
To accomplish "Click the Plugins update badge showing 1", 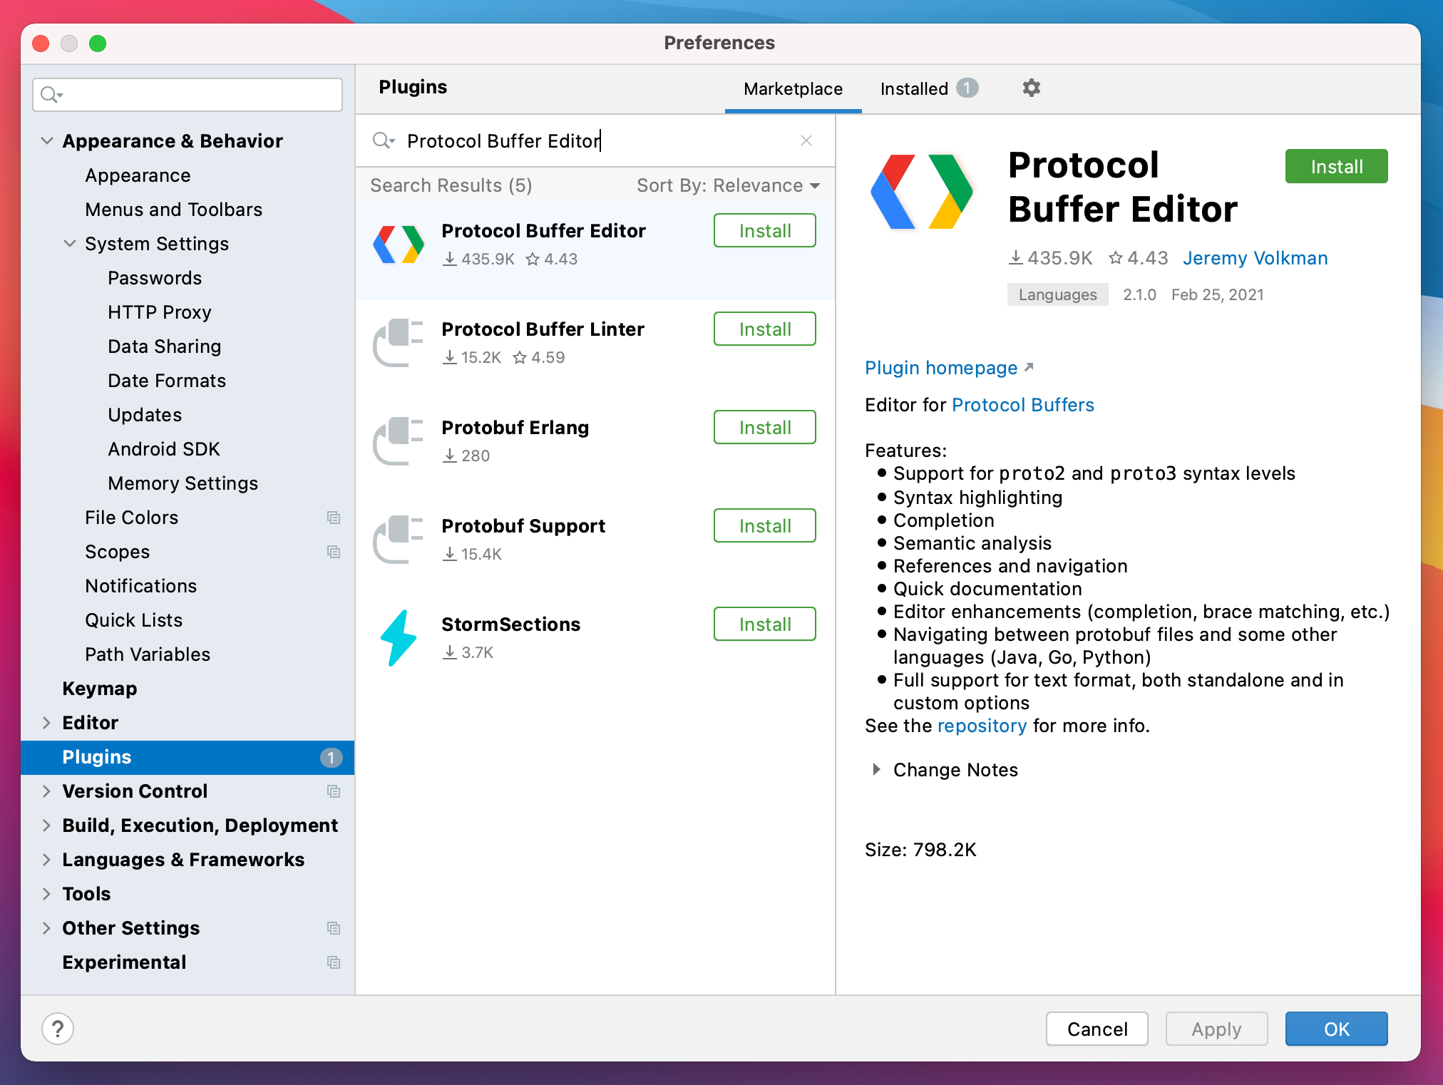I will pos(331,758).
